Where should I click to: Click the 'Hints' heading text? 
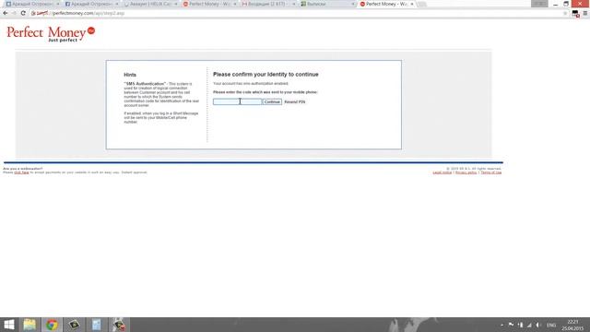tap(130, 75)
